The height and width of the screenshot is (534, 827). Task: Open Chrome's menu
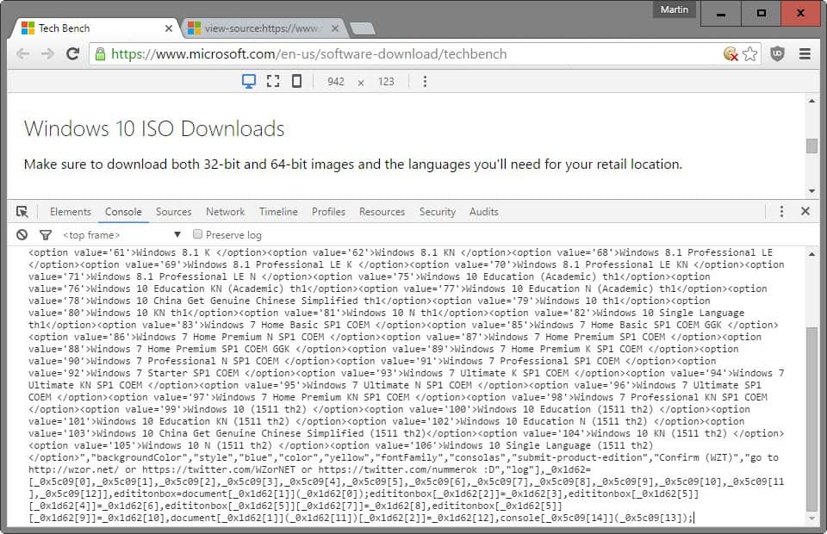click(x=804, y=53)
